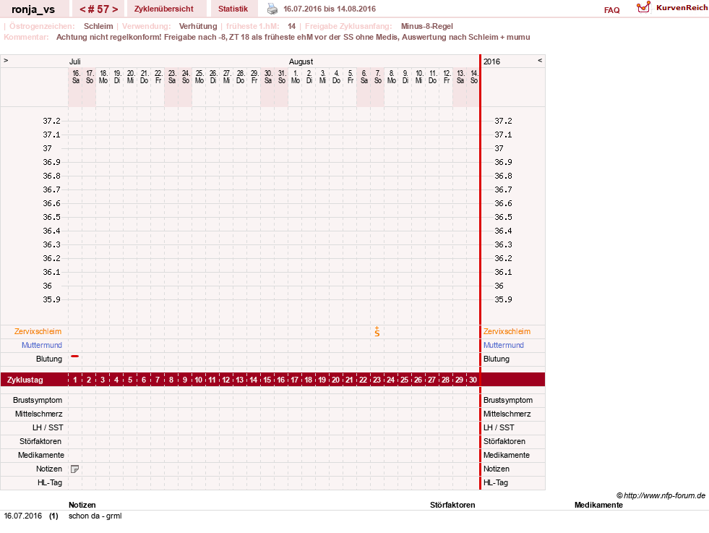This screenshot has width=709, height=533.
Task: Click the right Muttermund label
Action: (504, 345)
